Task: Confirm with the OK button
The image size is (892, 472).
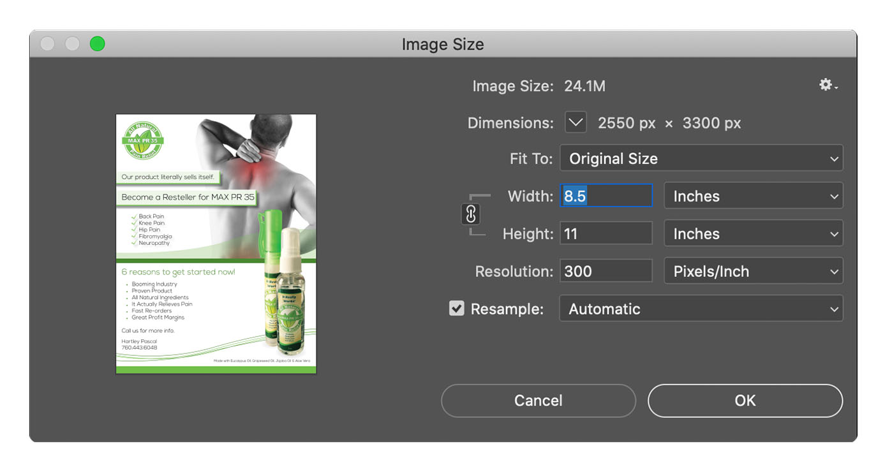Action: coord(745,401)
